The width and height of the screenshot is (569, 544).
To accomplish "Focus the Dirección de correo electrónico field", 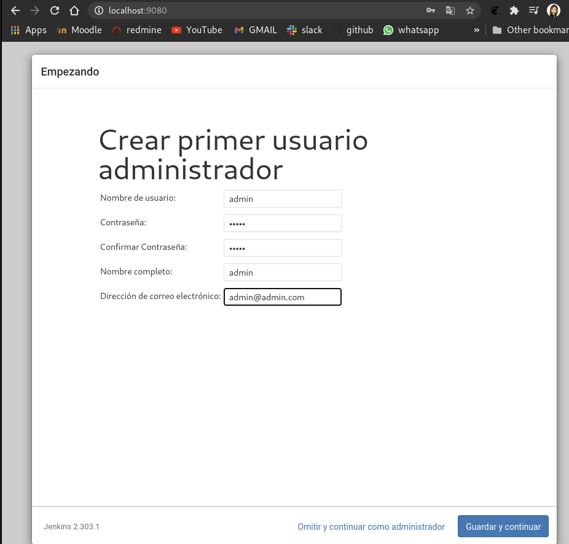I will 282,297.
